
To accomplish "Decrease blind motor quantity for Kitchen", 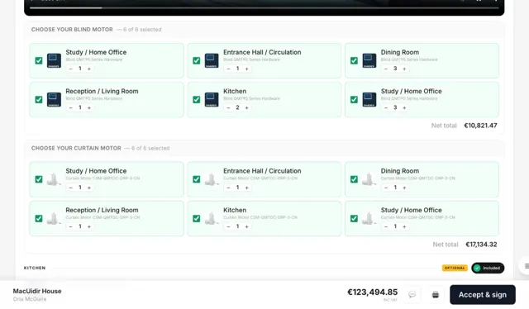I will [228, 107].
